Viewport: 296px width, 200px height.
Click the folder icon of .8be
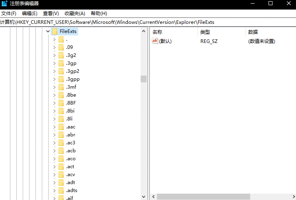tap(61, 95)
